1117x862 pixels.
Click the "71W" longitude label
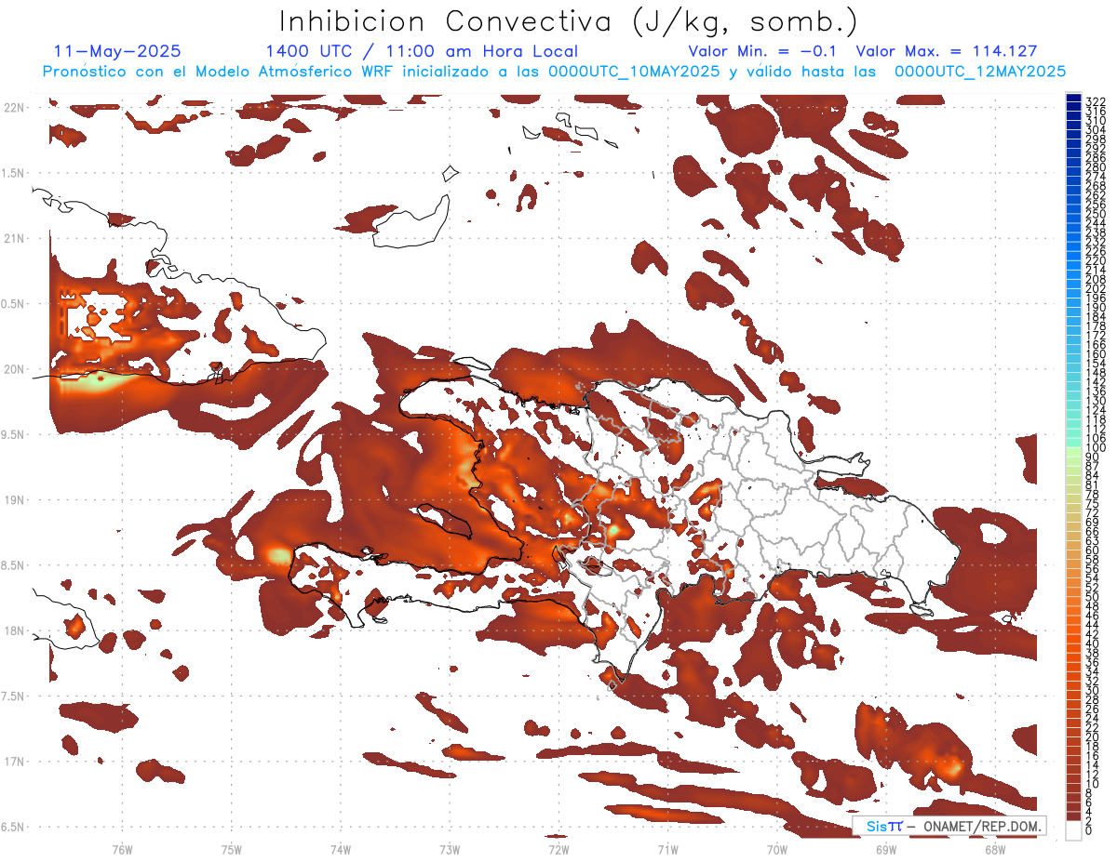coord(667,849)
